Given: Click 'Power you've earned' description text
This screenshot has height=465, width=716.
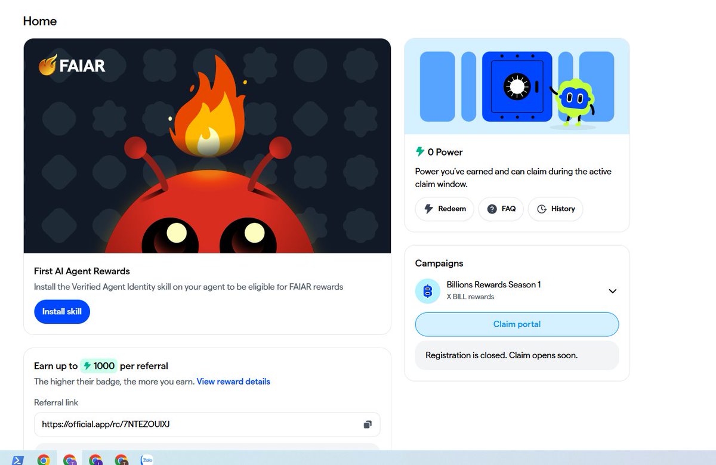Looking at the screenshot, I should pos(513,178).
